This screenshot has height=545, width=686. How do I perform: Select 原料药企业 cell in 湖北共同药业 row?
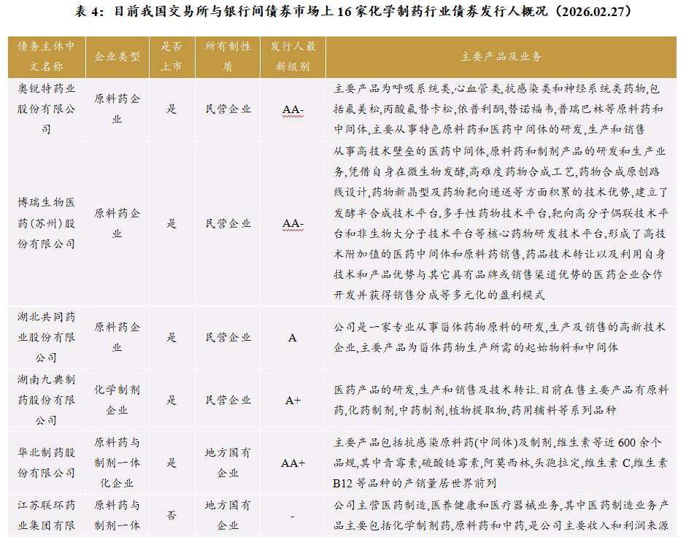pos(117,337)
